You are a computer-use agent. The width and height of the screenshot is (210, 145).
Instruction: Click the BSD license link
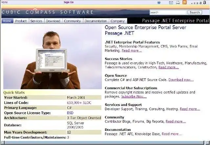(70, 113)
